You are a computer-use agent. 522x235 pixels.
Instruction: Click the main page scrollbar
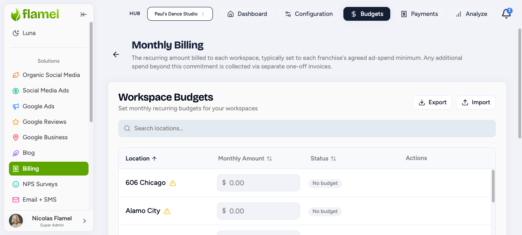(520, 83)
